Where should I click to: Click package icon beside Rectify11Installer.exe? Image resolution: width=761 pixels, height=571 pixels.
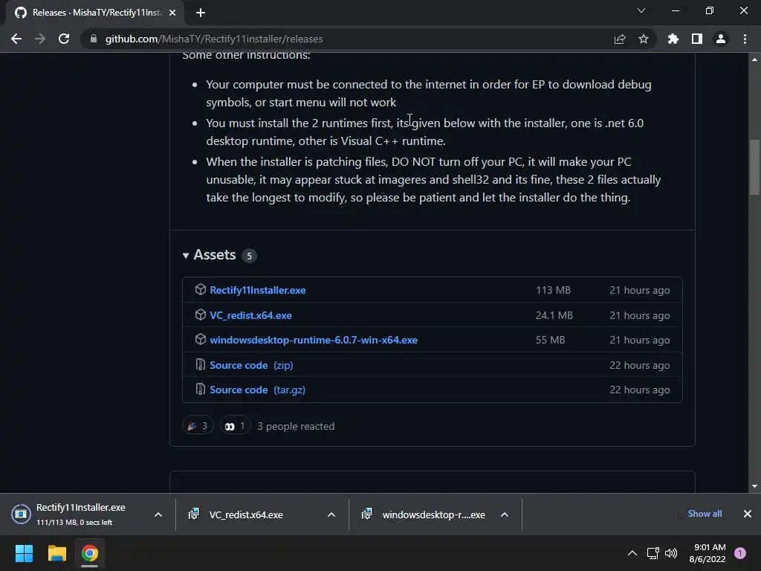click(x=201, y=289)
